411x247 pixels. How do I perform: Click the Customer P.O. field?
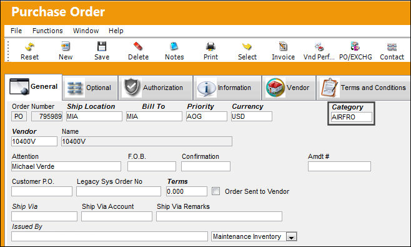42,191
